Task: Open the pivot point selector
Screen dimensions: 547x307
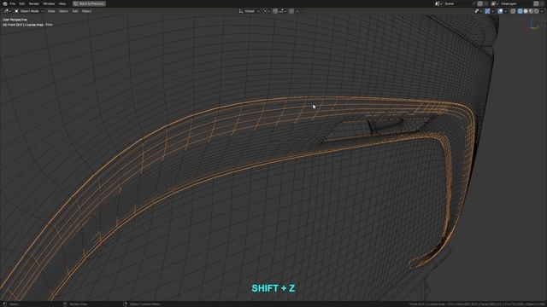Action: [266, 11]
